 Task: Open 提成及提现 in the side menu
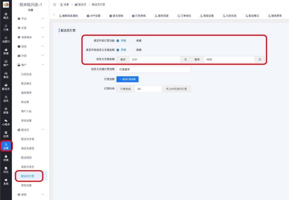(28, 148)
